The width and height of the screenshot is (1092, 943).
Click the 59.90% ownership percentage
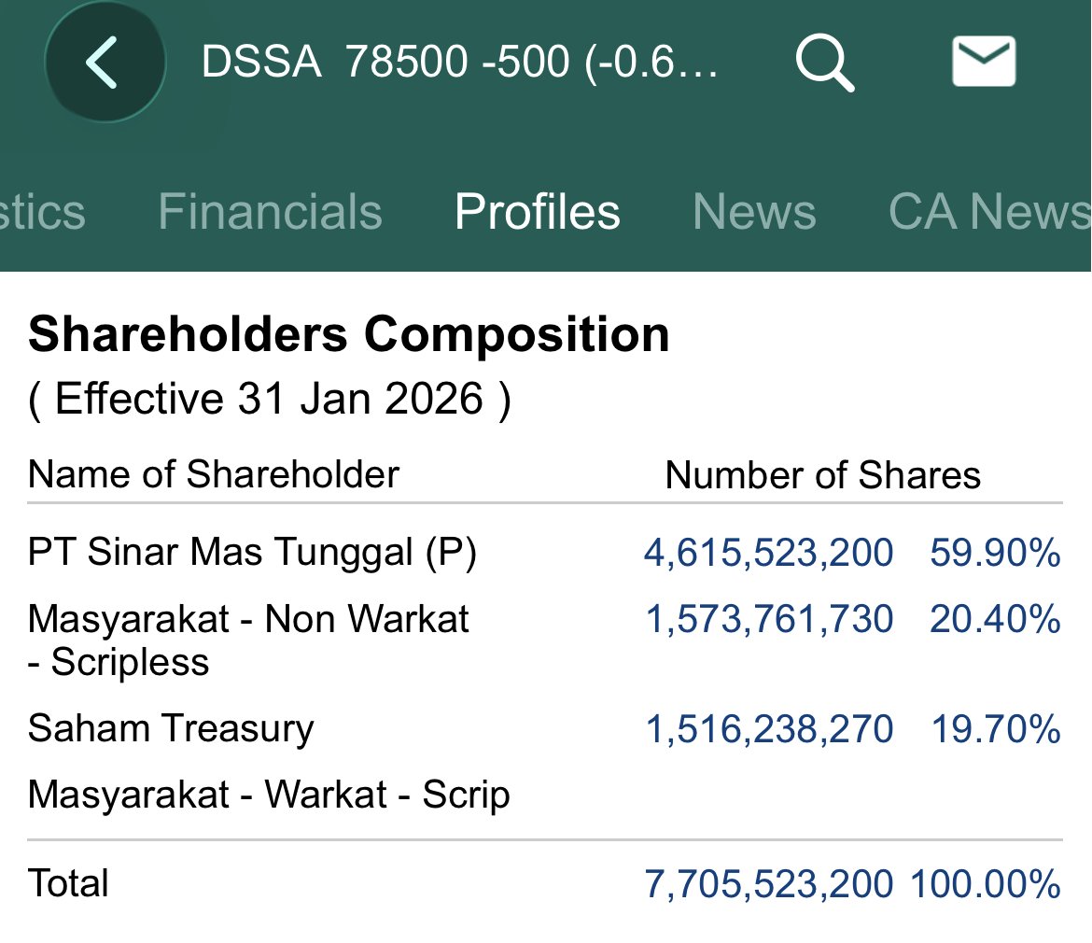(995, 553)
